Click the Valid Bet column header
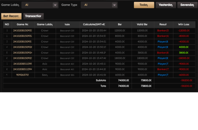Image resolution: width=198 pixels, height=130 pixels. [x=142, y=24]
